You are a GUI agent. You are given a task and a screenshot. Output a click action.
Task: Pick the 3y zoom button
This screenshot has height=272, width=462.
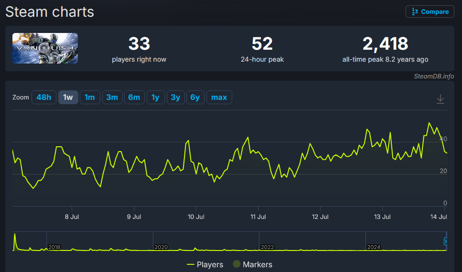[176, 97]
